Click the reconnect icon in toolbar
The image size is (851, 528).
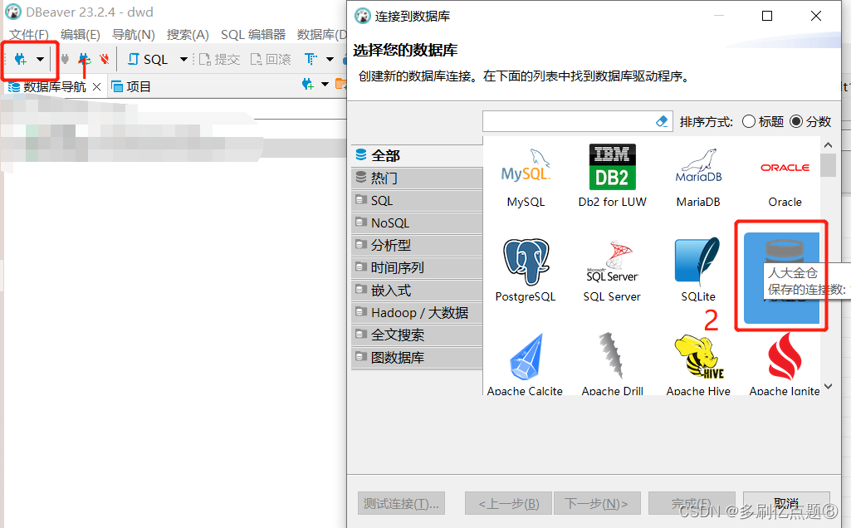85,59
